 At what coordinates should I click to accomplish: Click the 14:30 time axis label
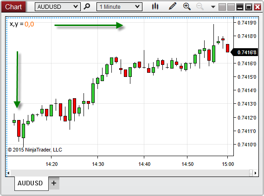(x=98, y=164)
